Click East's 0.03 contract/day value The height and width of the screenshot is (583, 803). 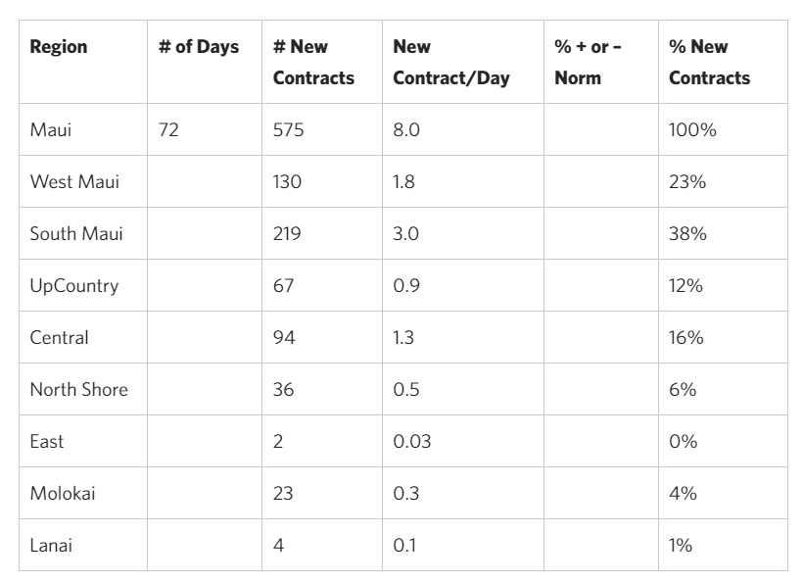[x=412, y=441]
